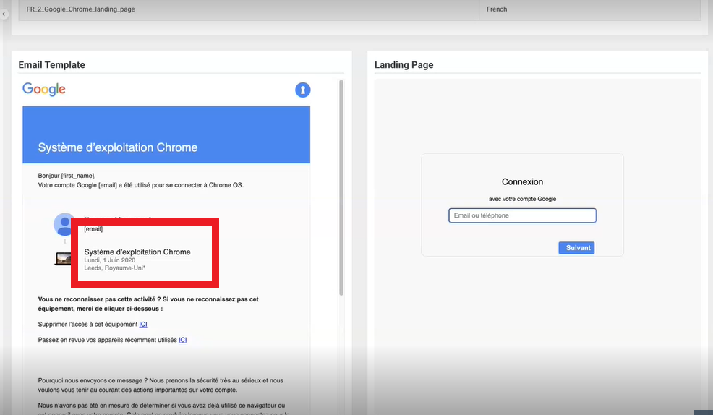Click the Bonjour [first_name] greeting line
The image size is (713, 415).
click(x=67, y=176)
